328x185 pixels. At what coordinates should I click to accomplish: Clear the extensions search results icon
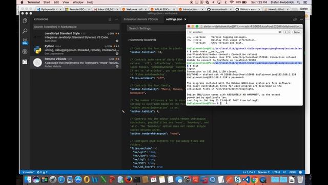click(x=110, y=20)
